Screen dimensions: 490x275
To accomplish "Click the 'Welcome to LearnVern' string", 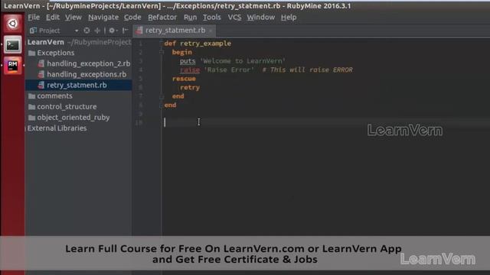I will click(243, 61).
